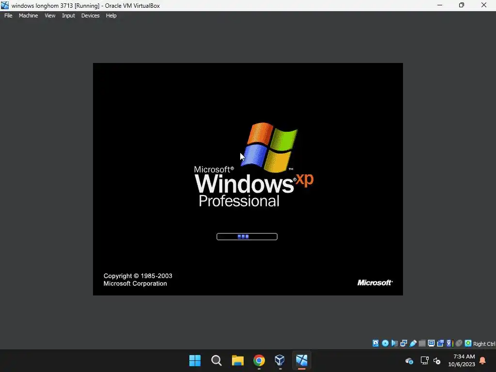
Task: Open the network tray icon
Action: point(424,360)
